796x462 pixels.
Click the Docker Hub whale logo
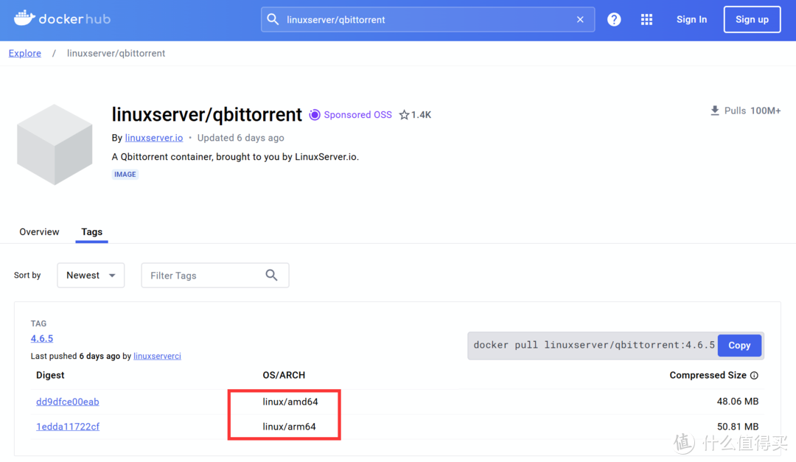point(25,18)
